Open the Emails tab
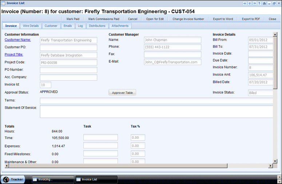 68,26
